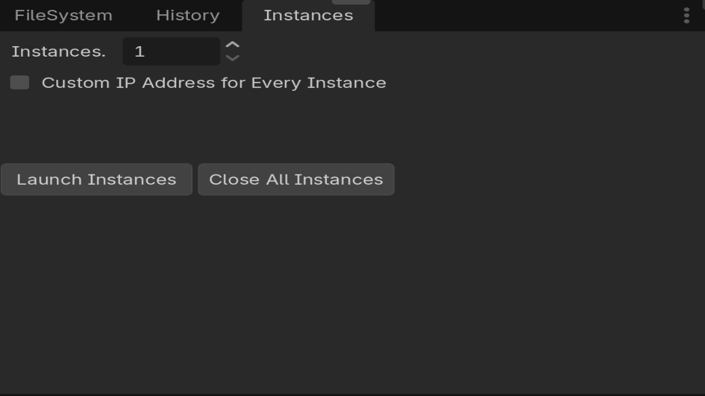The image size is (705, 396).
Task: Click empty panel area below the buttons
Action: point(352,291)
